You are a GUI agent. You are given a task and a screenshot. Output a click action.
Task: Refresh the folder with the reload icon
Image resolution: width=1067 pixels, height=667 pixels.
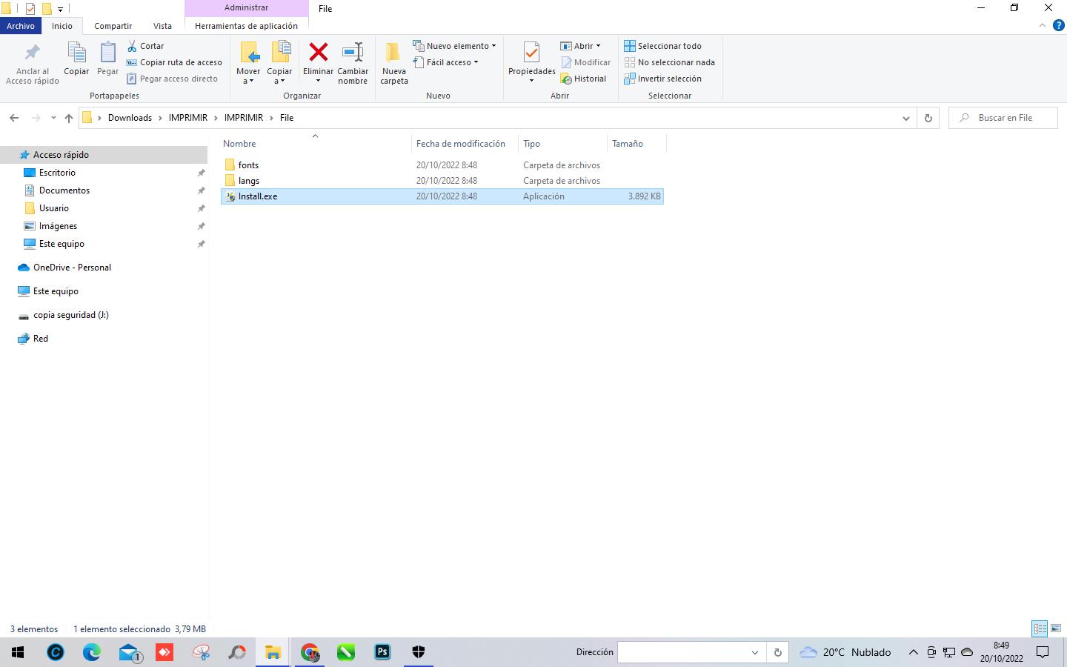point(928,118)
